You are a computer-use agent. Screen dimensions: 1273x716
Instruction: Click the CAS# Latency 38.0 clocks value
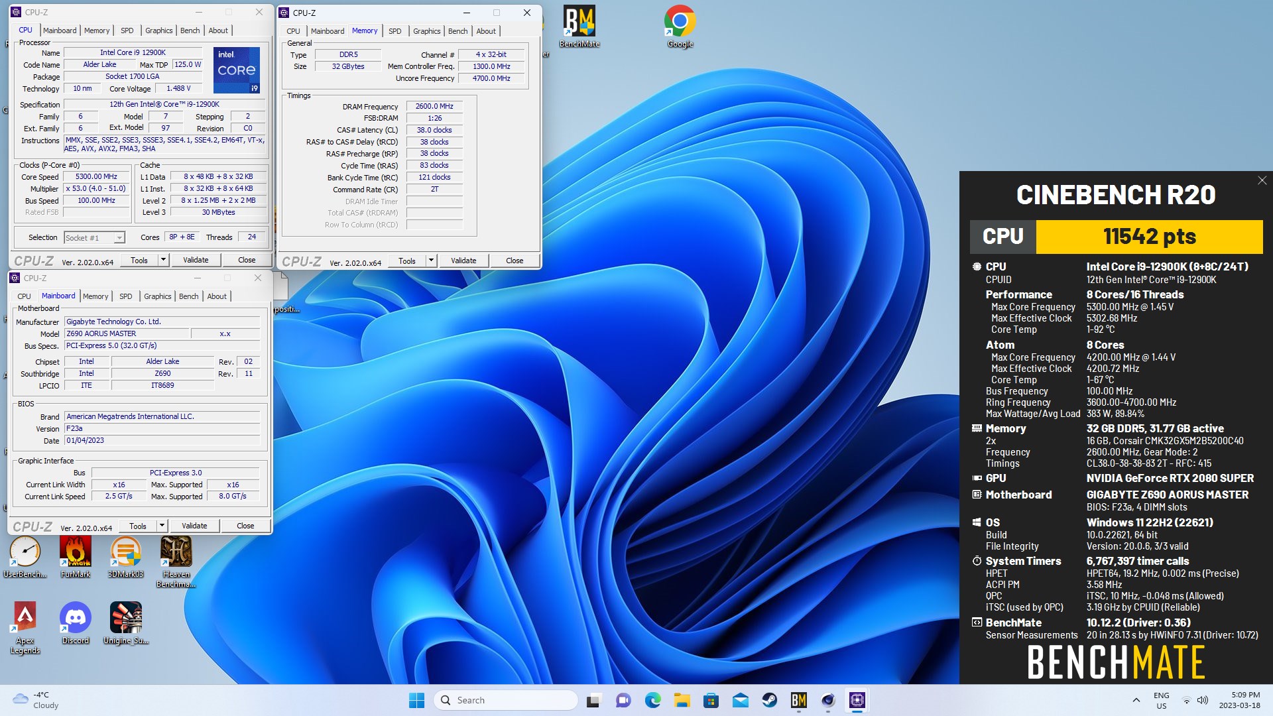[x=434, y=130]
